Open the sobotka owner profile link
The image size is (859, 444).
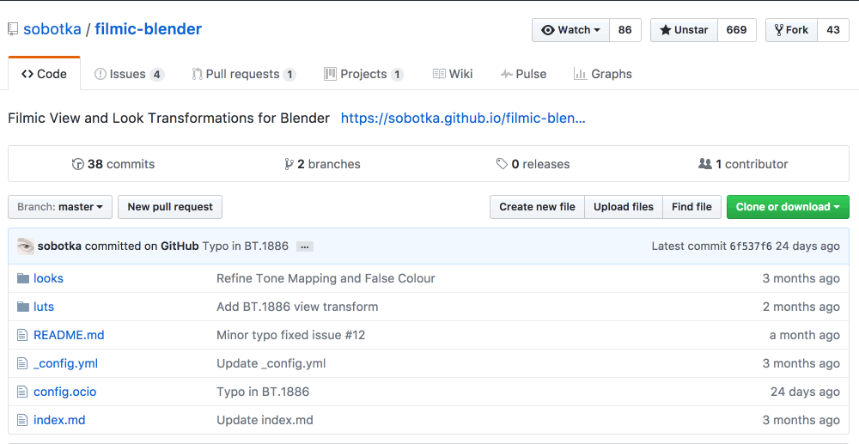pos(52,29)
